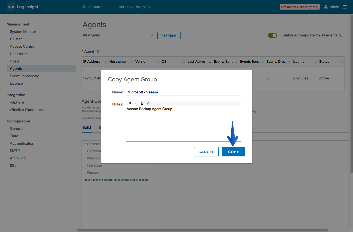Click the CANCEL button in dialog
The width and height of the screenshot is (353, 232).
[206, 152]
